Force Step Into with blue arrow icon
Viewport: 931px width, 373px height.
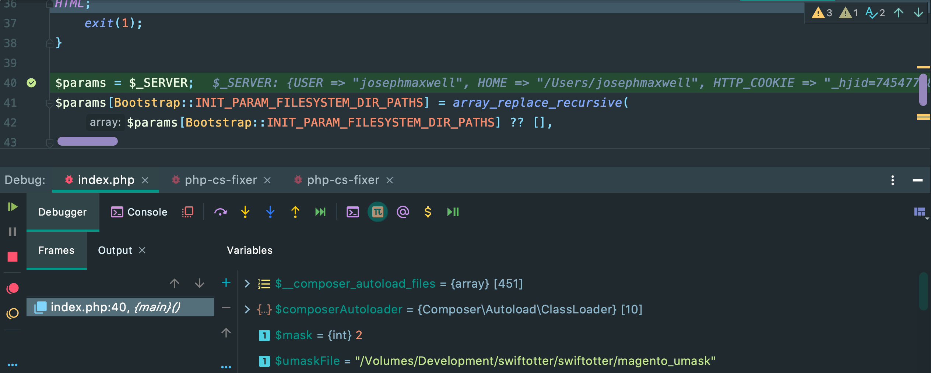[x=270, y=212]
